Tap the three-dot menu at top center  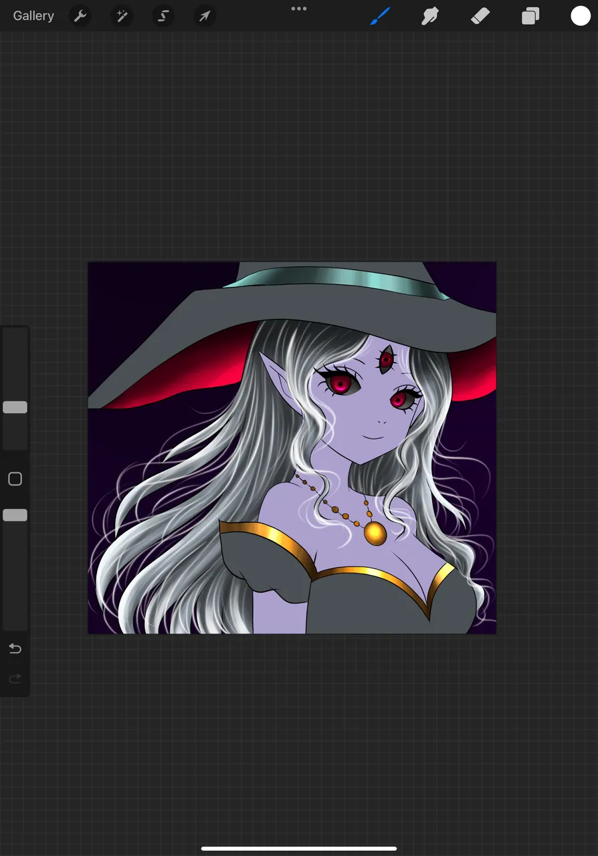pyautogui.click(x=299, y=9)
